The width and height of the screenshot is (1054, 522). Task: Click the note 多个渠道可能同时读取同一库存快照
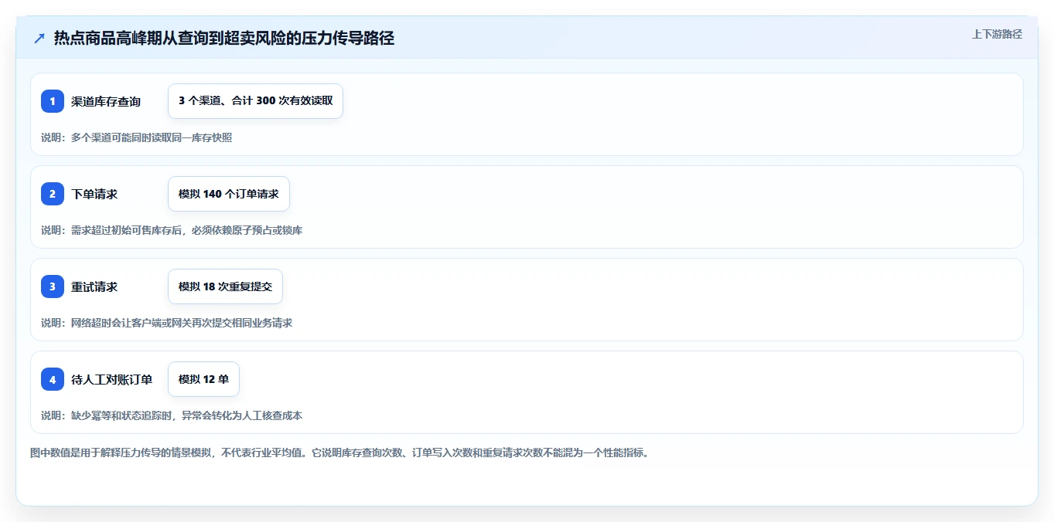click(136, 137)
